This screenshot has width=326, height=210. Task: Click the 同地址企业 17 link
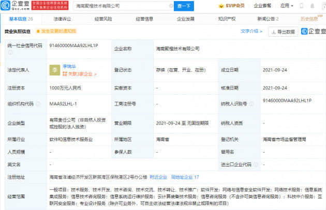(x=185, y=177)
